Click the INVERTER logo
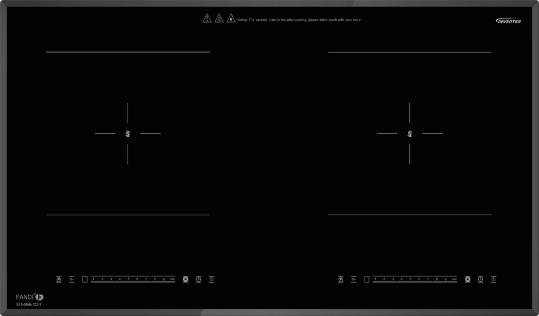The image size is (539, 316). [x=508, y=21]
